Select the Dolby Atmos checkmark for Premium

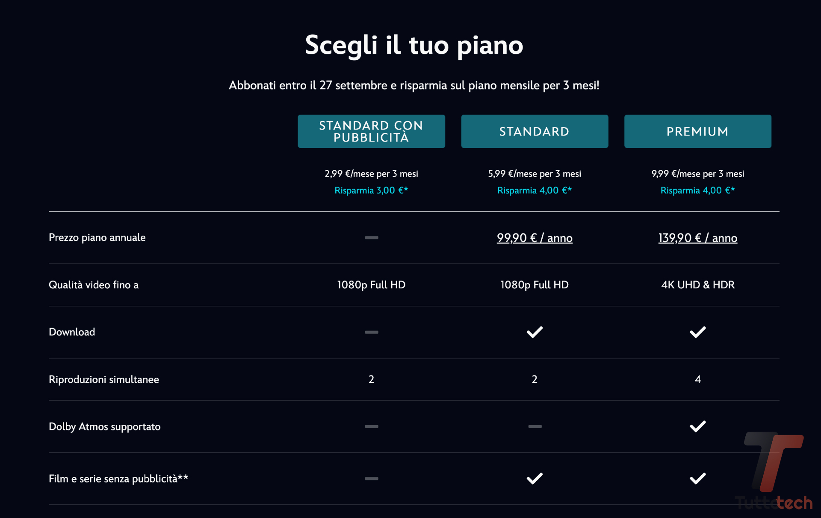click(697, 426)
